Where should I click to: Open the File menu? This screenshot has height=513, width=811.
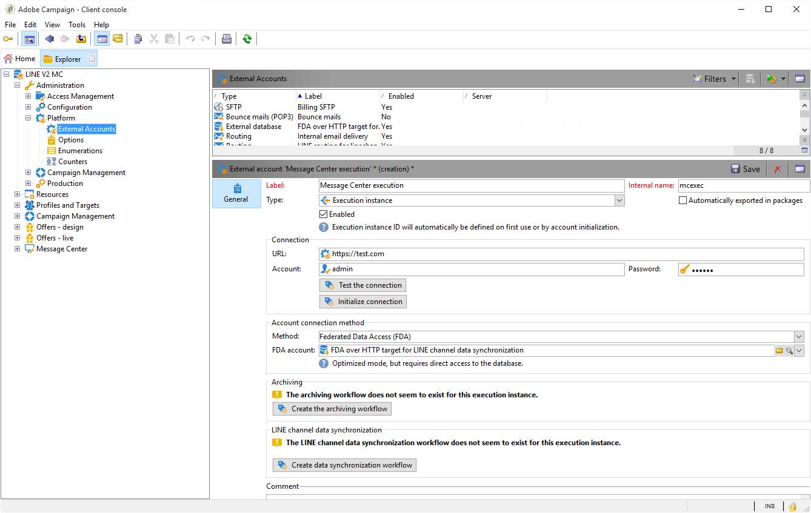[x=10, y=25]
